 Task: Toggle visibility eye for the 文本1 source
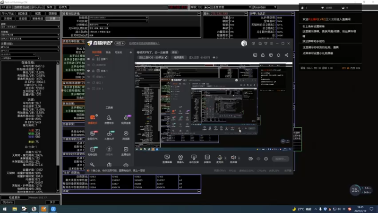pyautogui.click(x=88, y=71)
